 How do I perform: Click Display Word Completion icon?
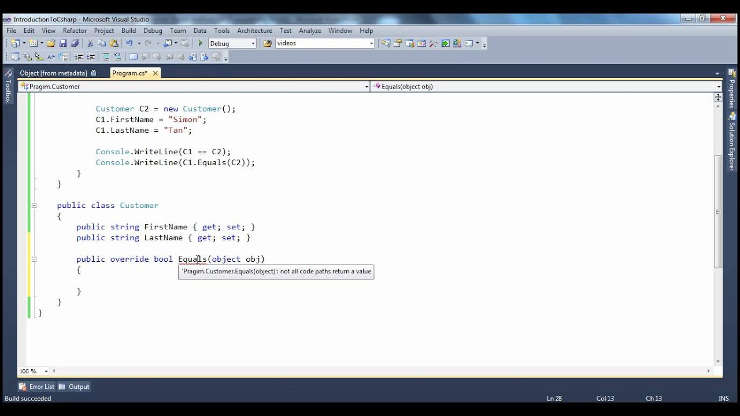click(51, 57)
